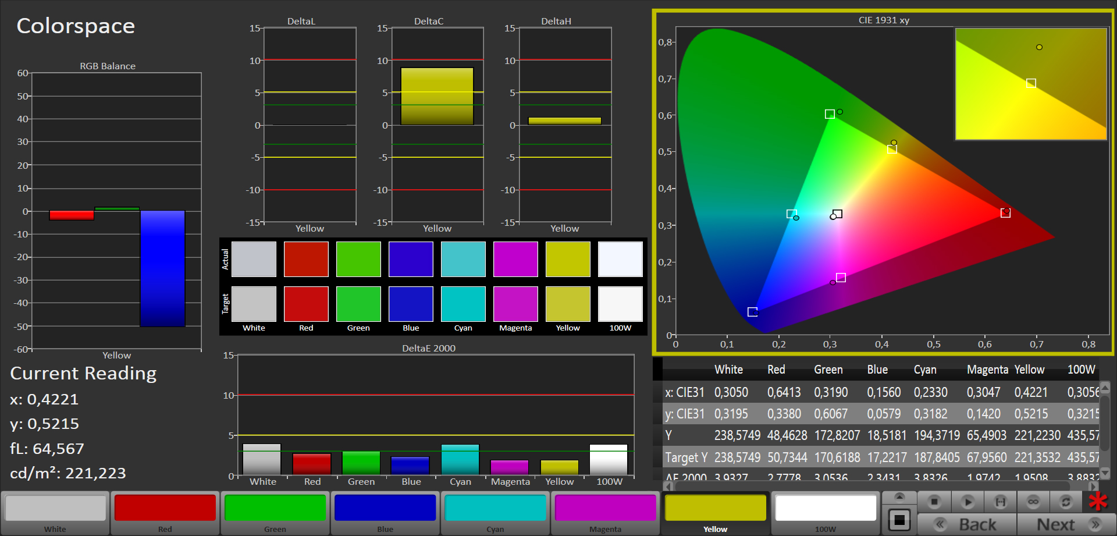Click the 'CIE 1931 xy' chart title

coord(884,20)
